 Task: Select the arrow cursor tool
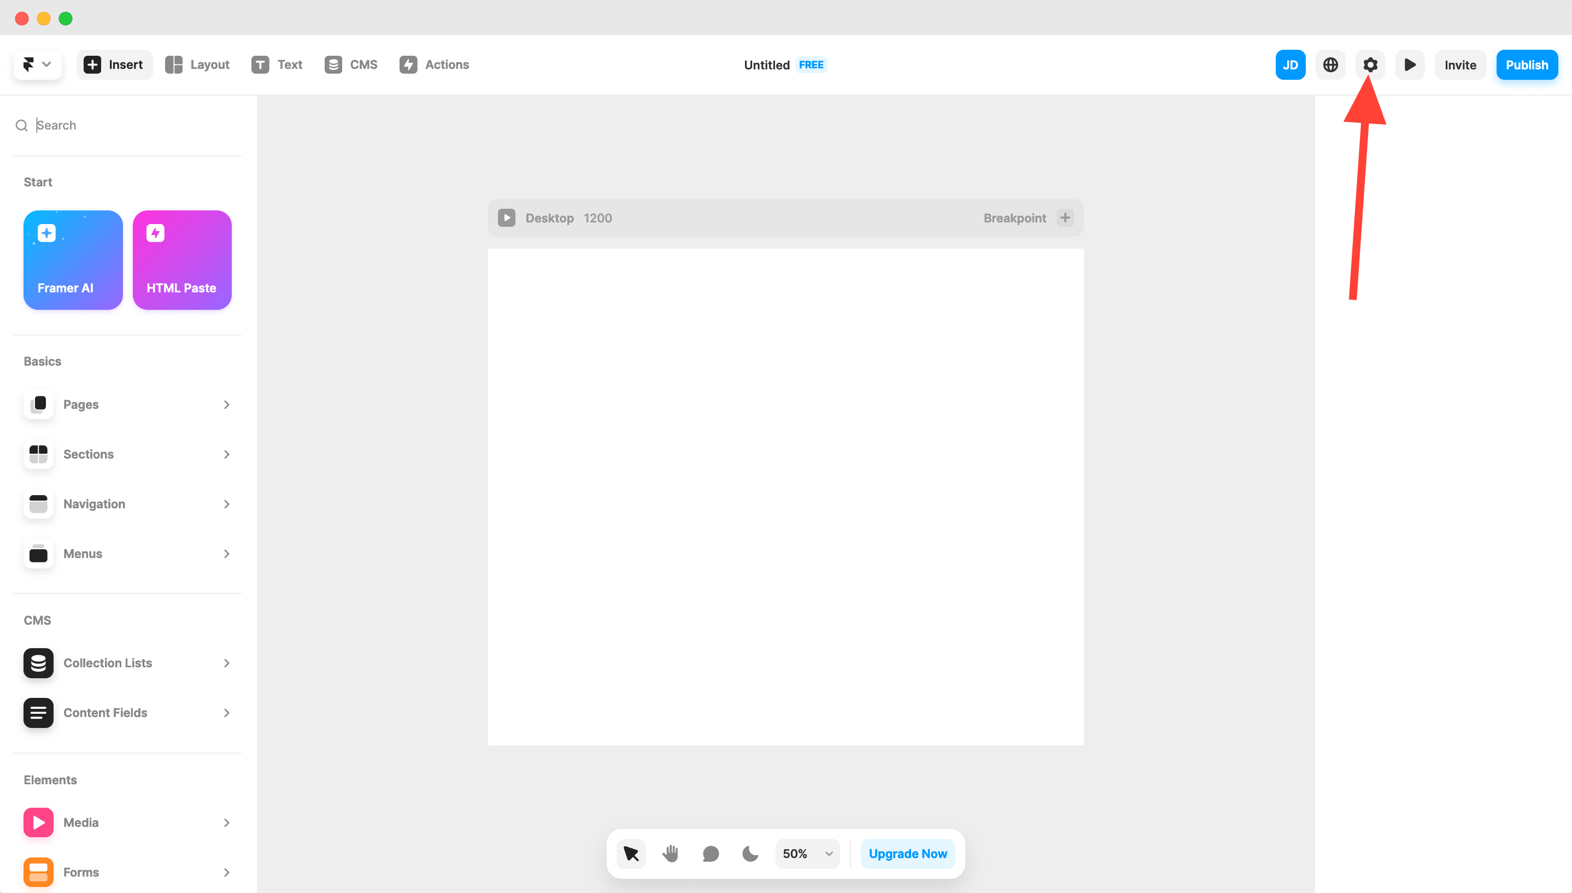(631, 853)
